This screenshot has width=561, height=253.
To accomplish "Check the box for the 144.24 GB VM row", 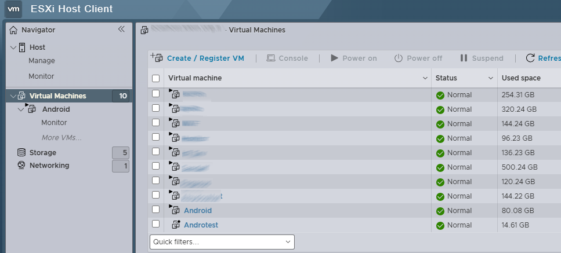I will [155, 122].
